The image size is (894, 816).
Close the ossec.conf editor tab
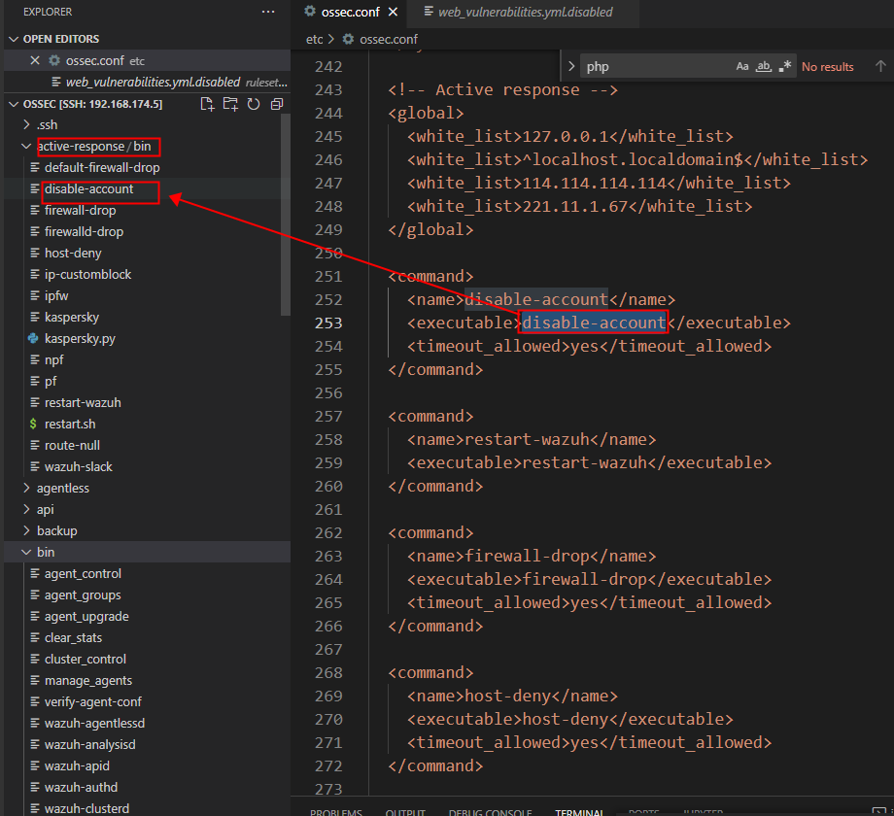click(x=393, y=12)
